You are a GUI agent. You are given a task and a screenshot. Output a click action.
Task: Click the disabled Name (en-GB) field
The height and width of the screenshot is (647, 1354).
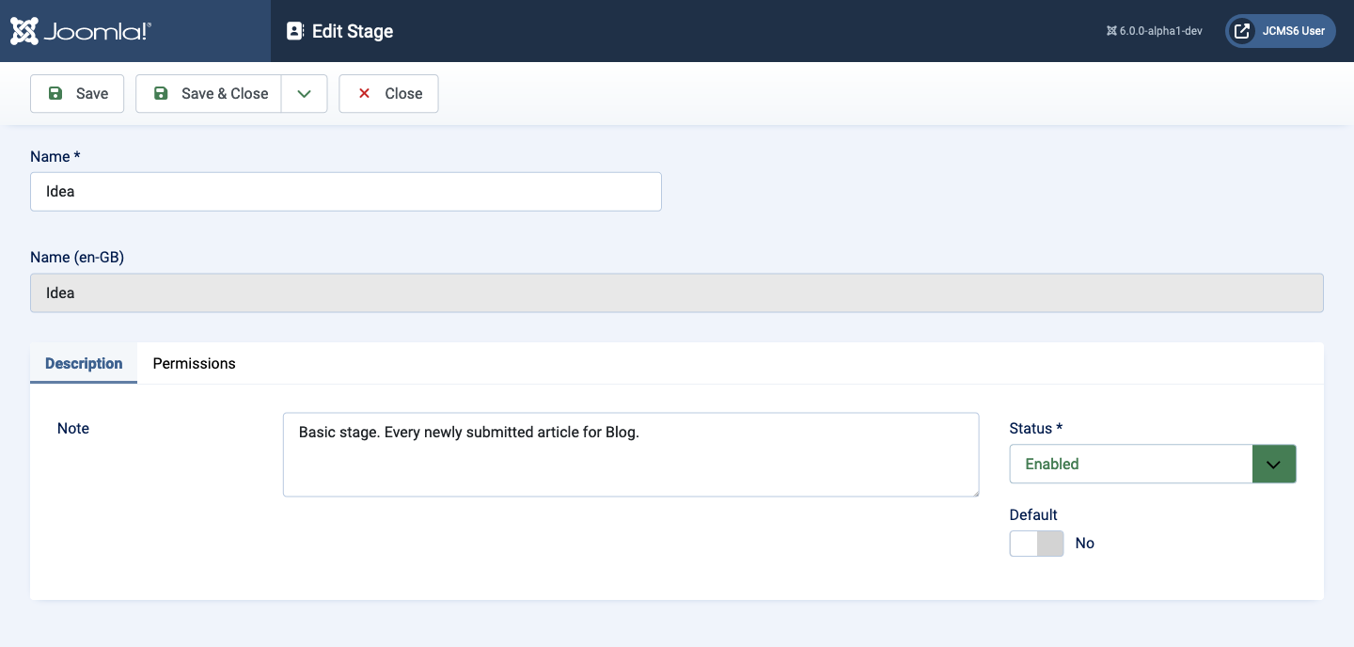click(676, 292)
